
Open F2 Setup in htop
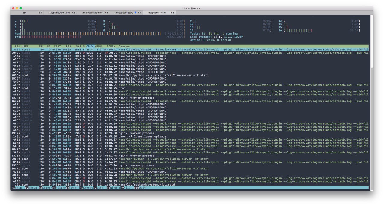point(32,188)
